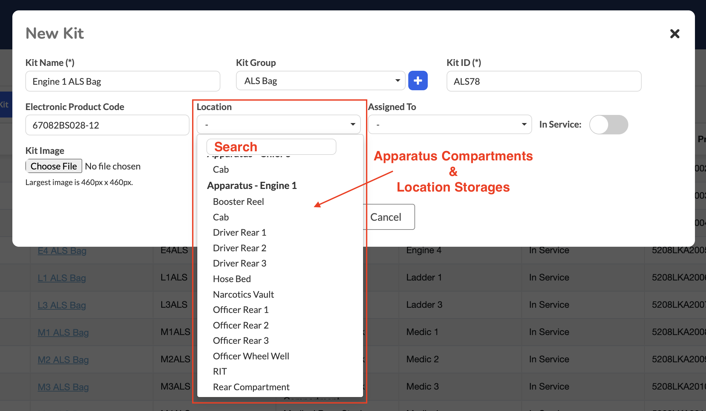Expand the Assigned To dropdown
Viewport: 706px width, 411px height.
tap(450, 124)
